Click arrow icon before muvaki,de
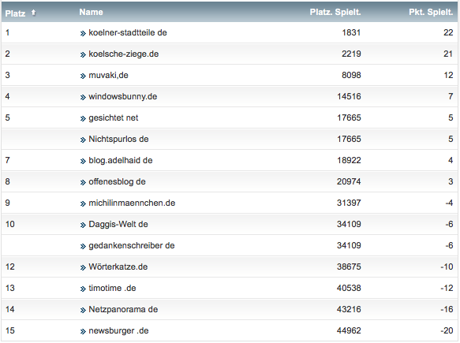This screenshot has height=343, width=460. click(83, 76)
